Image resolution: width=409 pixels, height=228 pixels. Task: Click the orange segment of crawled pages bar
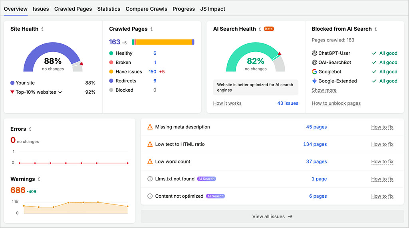tap(164, 42)
